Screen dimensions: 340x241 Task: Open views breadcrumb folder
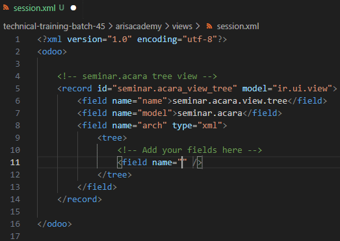[182, 27]
